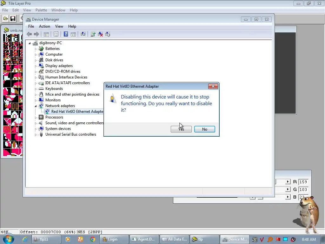Select System devices in the tree

point(58,129)
